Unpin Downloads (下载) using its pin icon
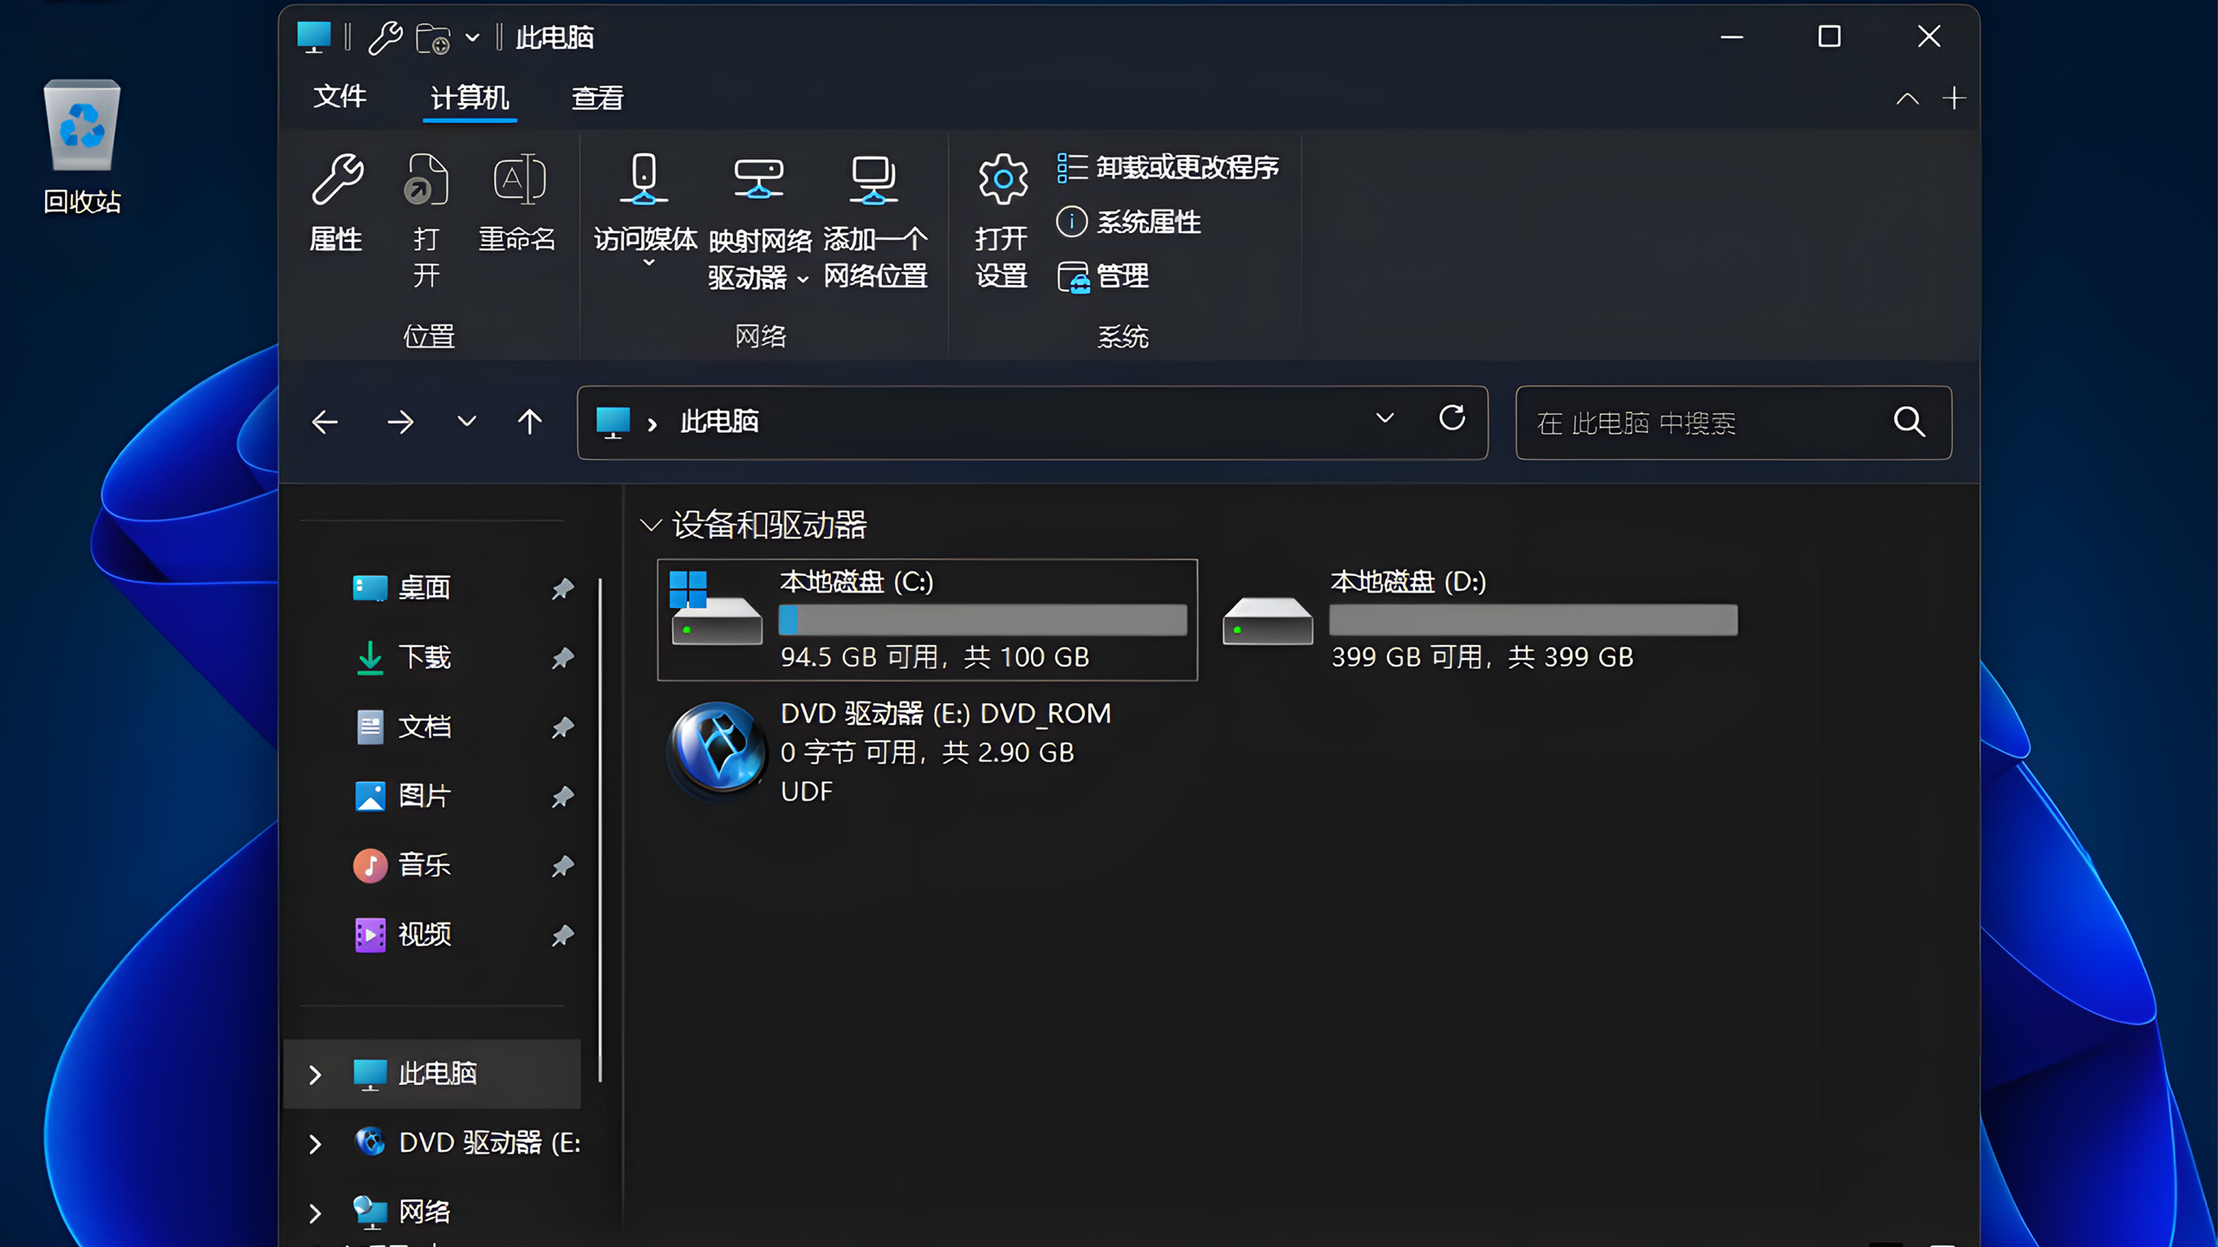 coord(562,658)
